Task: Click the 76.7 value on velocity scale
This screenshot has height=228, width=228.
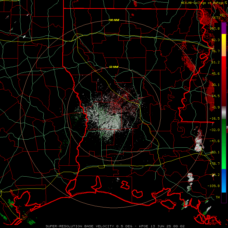Action: click(x=216, y=51)
